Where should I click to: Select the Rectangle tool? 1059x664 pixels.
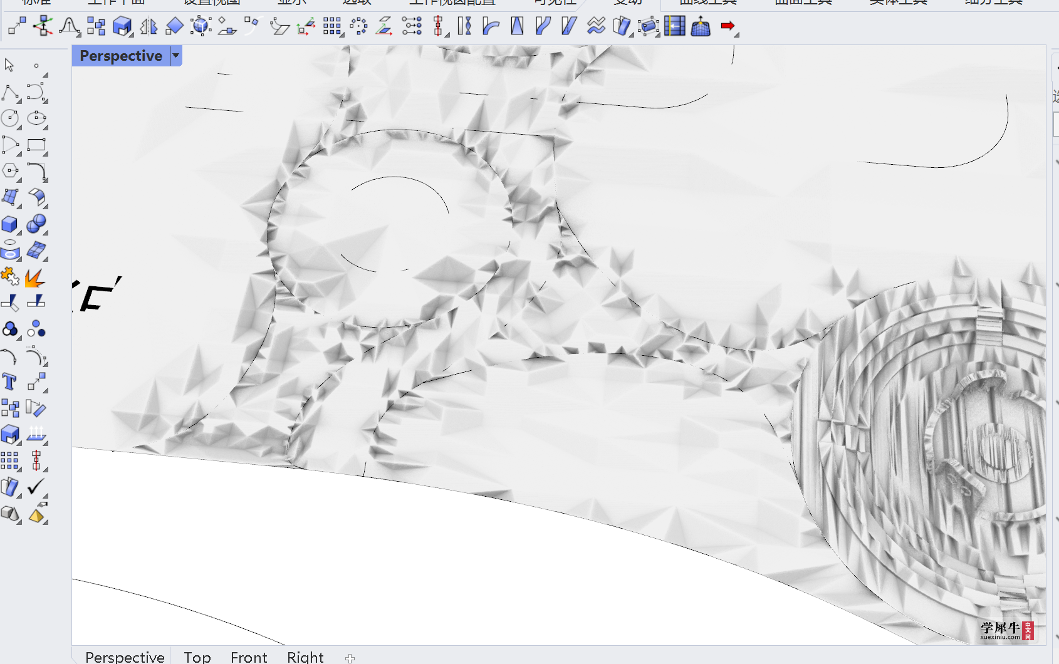coord(36,145)
